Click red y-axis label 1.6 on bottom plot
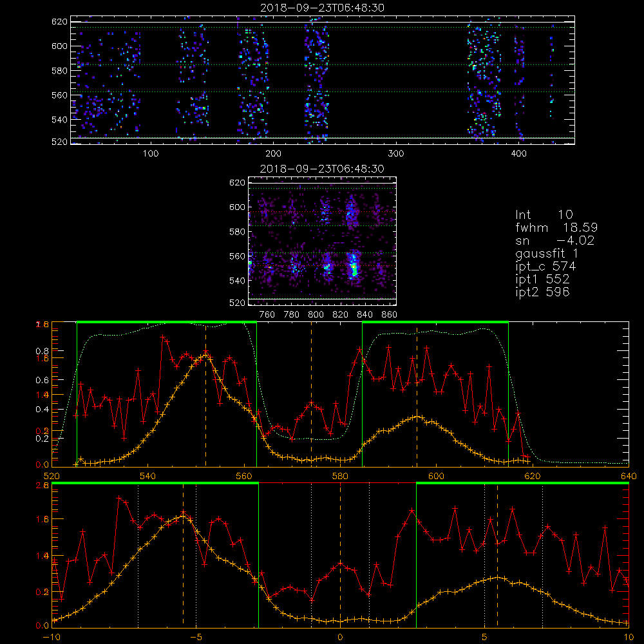 coord(43,519)
